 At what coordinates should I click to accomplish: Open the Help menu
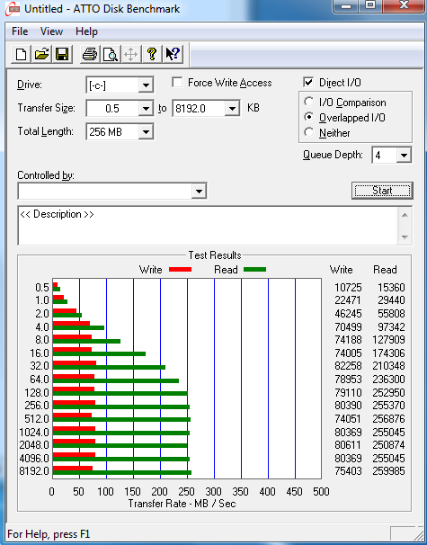point(86,31)
